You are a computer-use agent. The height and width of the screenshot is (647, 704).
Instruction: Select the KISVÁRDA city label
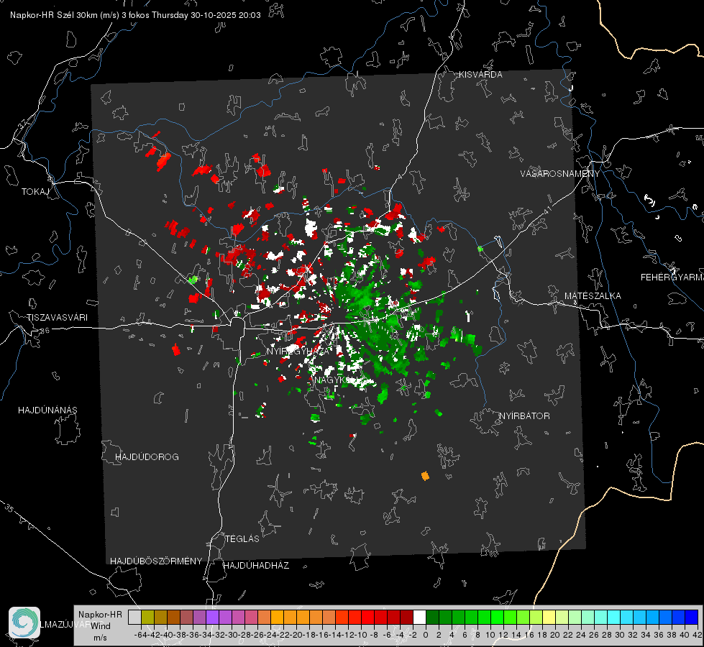coord(480,75)
